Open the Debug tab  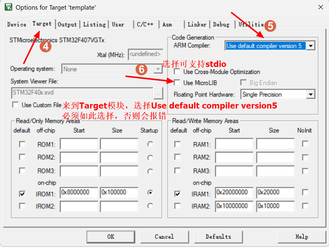coord(222,24)
